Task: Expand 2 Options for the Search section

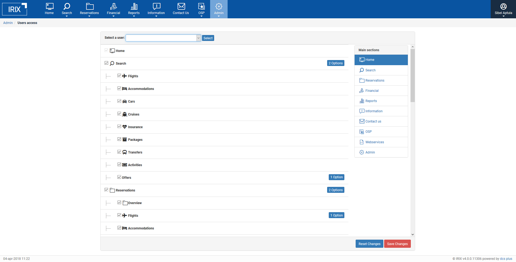Action: (x=335, y=63)
